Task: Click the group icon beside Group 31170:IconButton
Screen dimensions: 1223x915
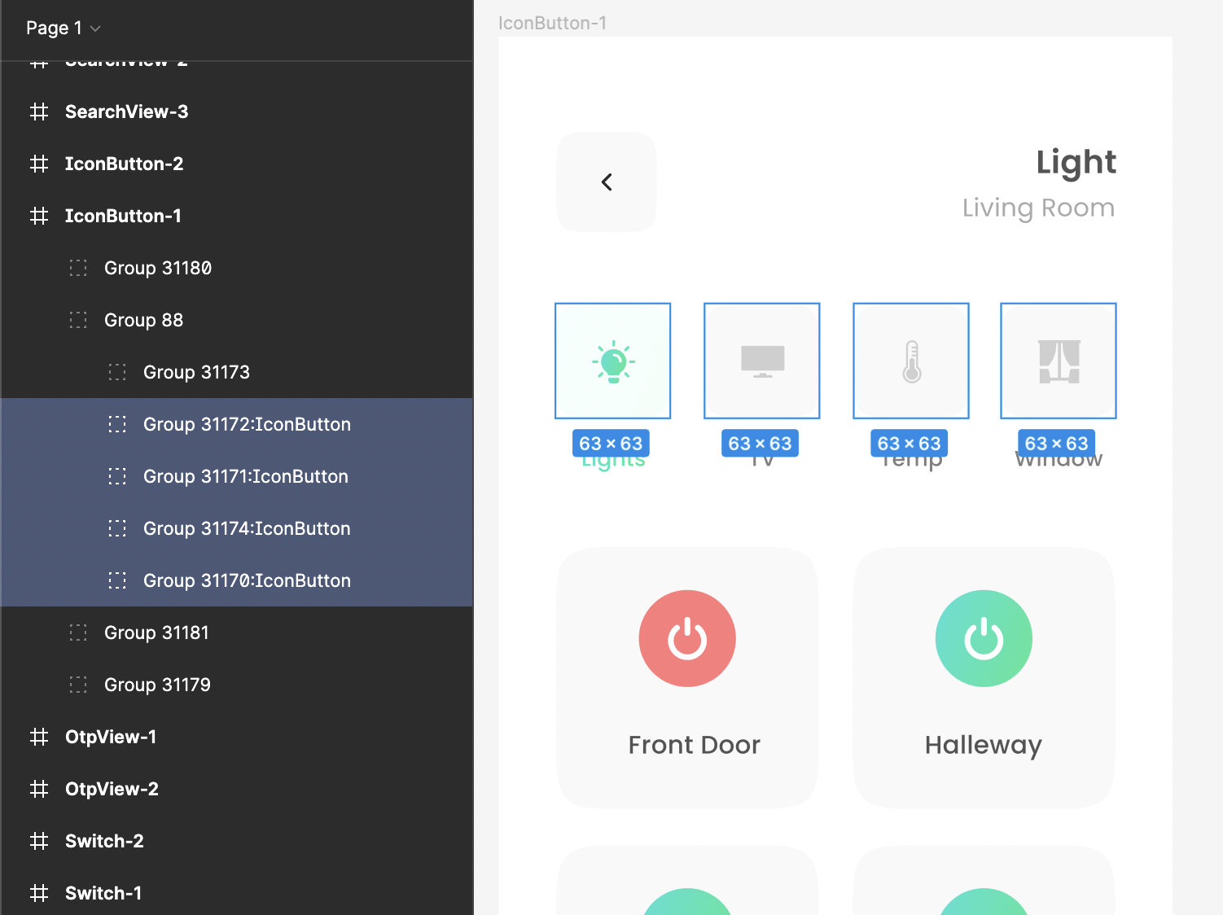Action: coord(117,580)
